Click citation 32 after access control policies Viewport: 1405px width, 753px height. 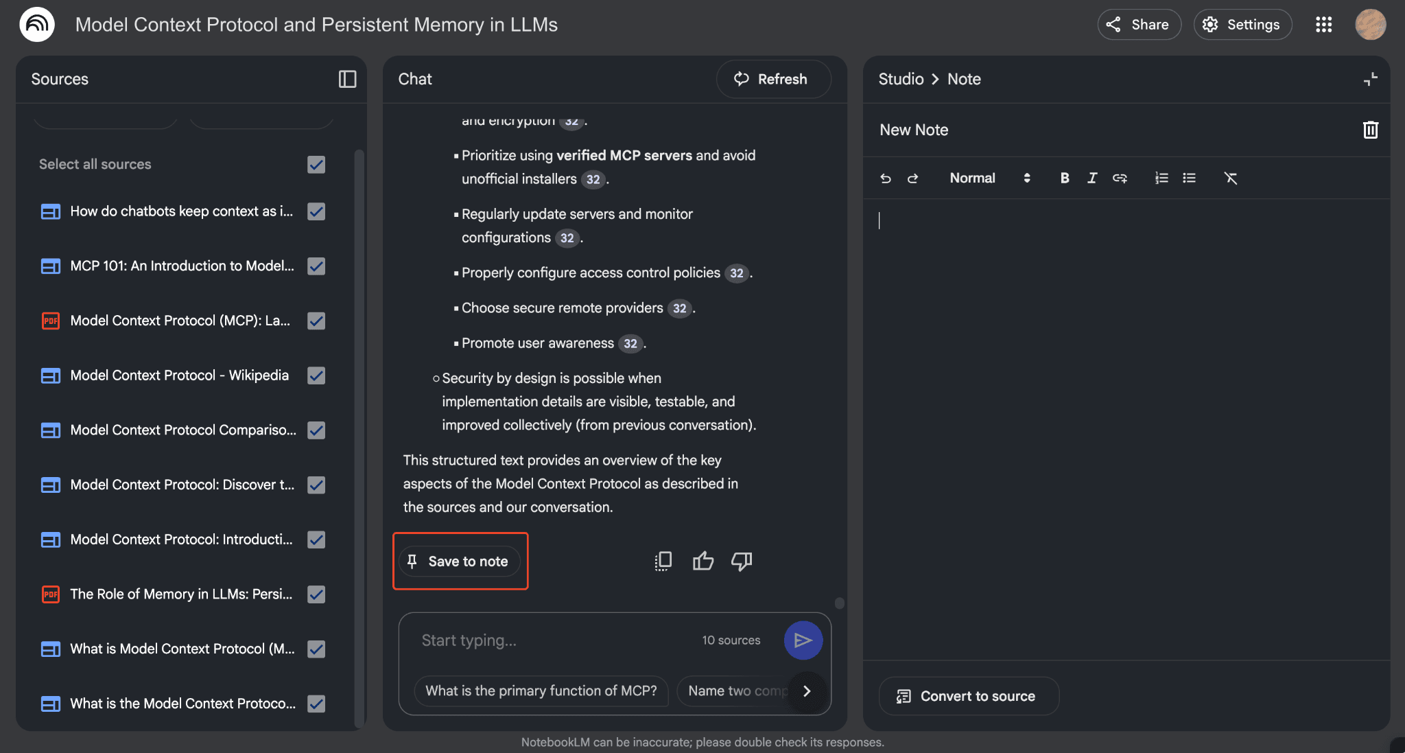(737, 273)
